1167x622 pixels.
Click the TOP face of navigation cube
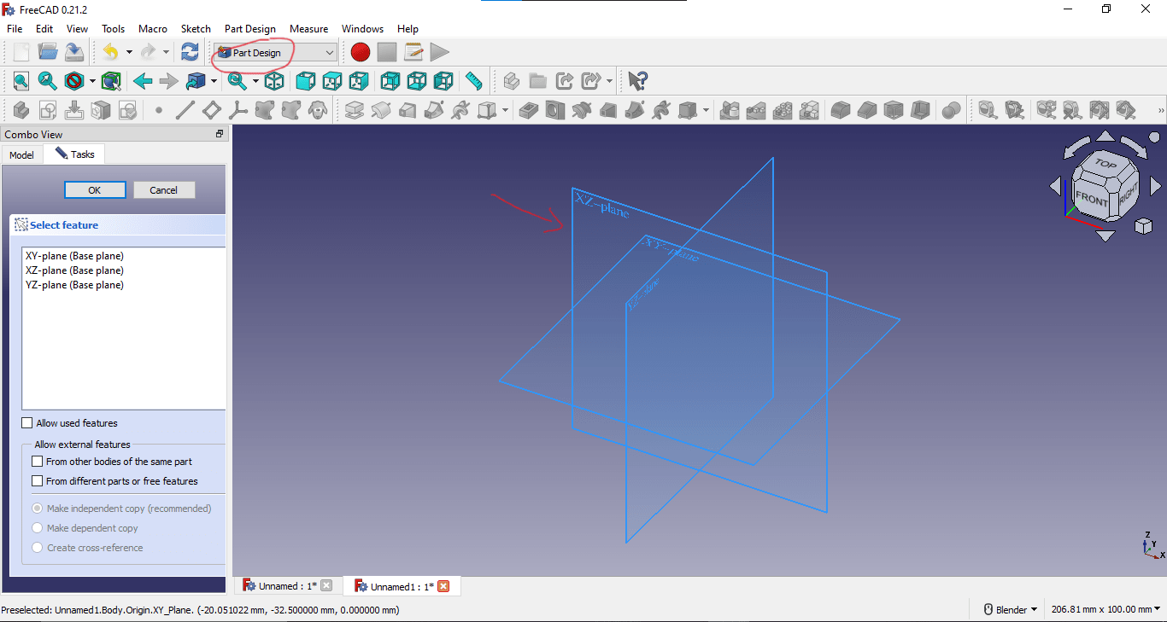click(x=1105, y=163)
